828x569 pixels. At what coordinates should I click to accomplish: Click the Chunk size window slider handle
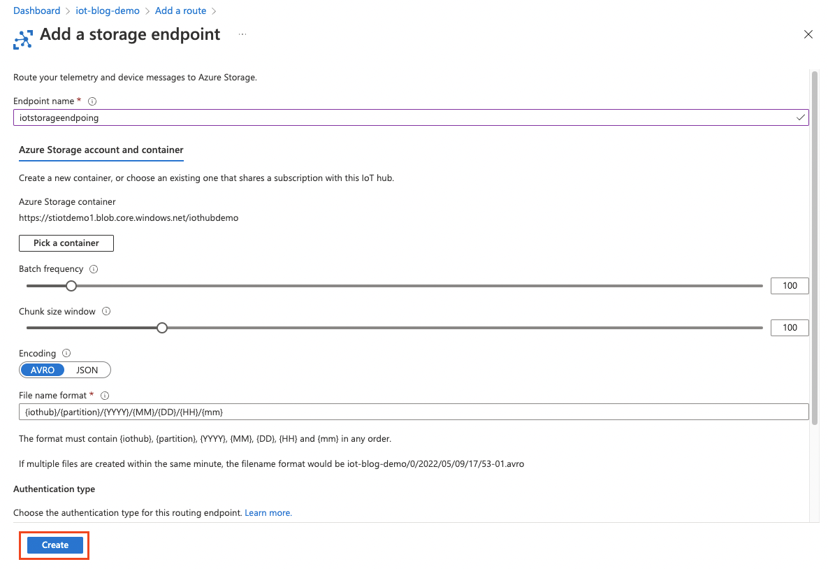(161, 327)
